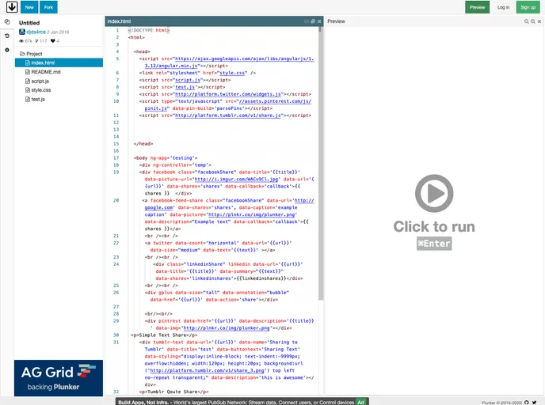The height and width of the screenshot is (405, 545).
Task: Click the tumblr share.js URL on line 11
Action: tap(227, 115)
